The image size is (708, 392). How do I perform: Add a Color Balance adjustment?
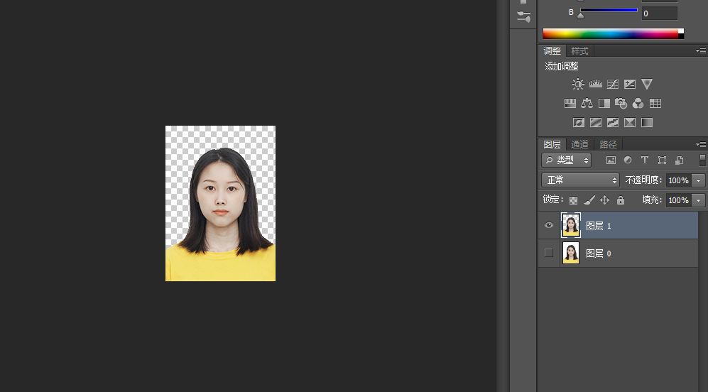tap(587, 104)
